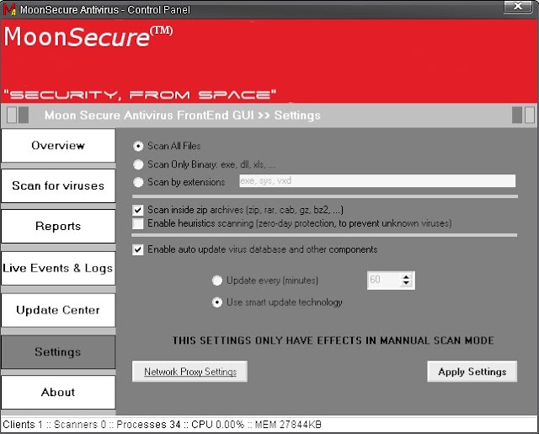This screenshot has width=539, height=434.
Task: Click the Security, From Space slogan
Action: (x=140, y=94)
